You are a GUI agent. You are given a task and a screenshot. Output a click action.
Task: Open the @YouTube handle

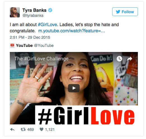click(44, 45)
